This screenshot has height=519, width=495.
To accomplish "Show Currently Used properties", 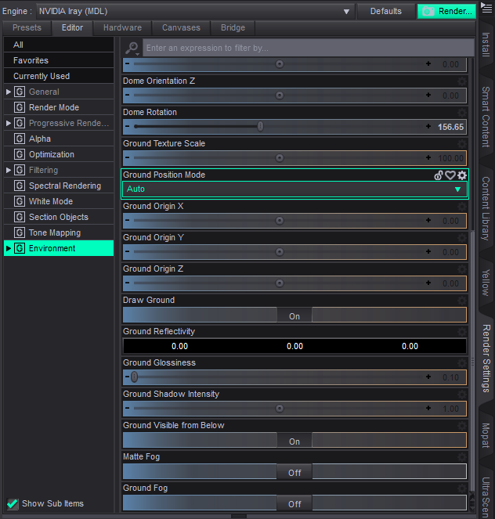I will (x=59, y=76).
